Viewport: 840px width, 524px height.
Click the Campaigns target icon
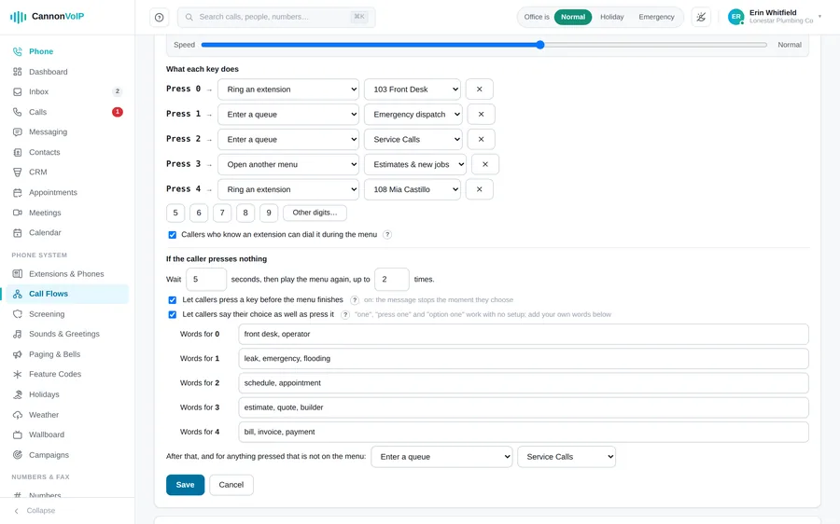point(18,455)
